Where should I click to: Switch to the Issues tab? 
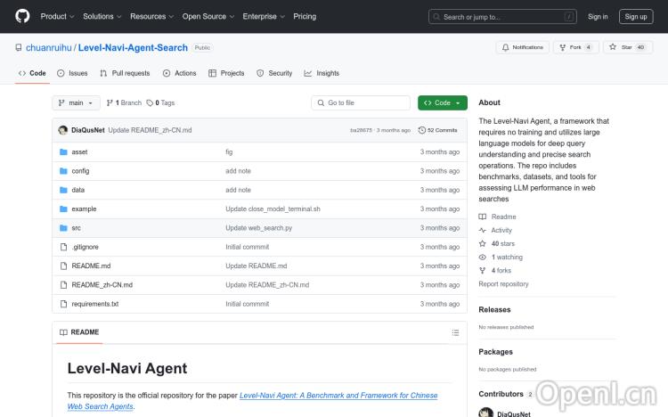[x=72, y=73]
